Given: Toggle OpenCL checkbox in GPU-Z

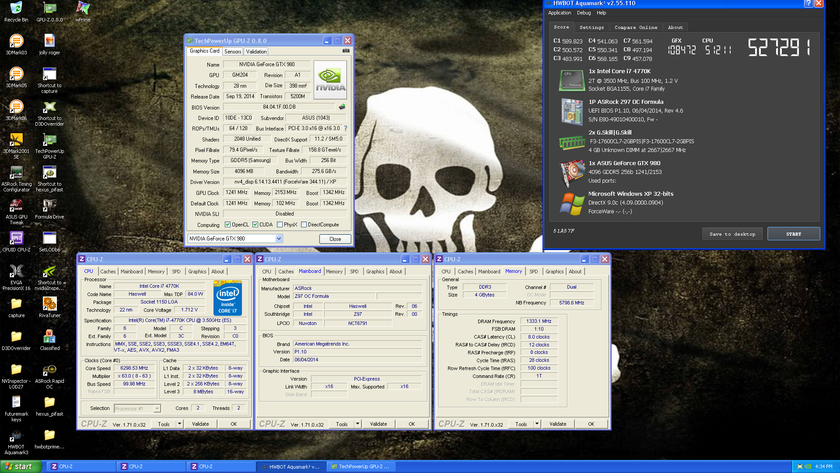Looking at the screenshot, I should coord(227,225).
